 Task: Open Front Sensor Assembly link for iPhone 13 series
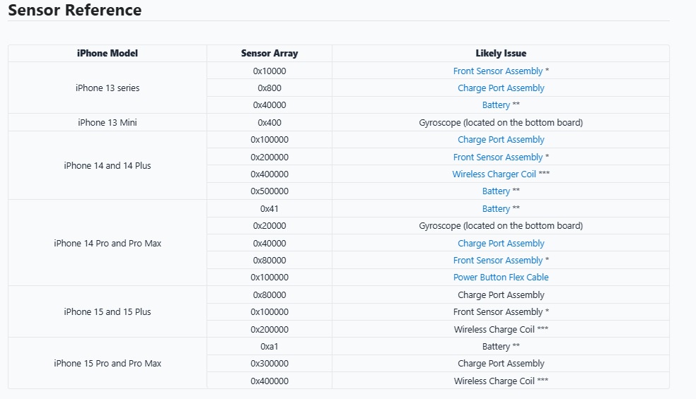[497, 71]
